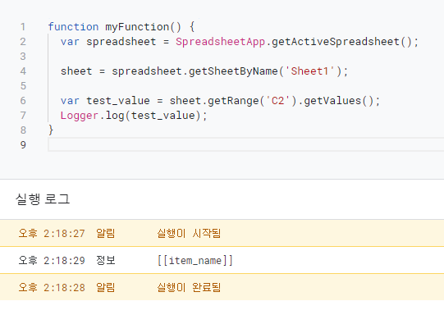This screenshot has height=324, width=444.
Task: Click the '오후 2:18:29' timestamp
Action: click(x=52, y=260)
